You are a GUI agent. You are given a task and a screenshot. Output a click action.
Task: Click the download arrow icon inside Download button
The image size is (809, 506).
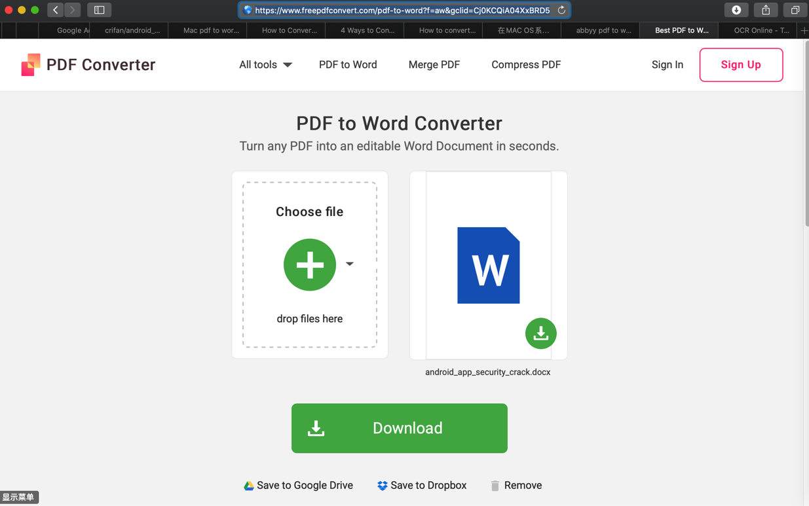click(x=316, y=428)
